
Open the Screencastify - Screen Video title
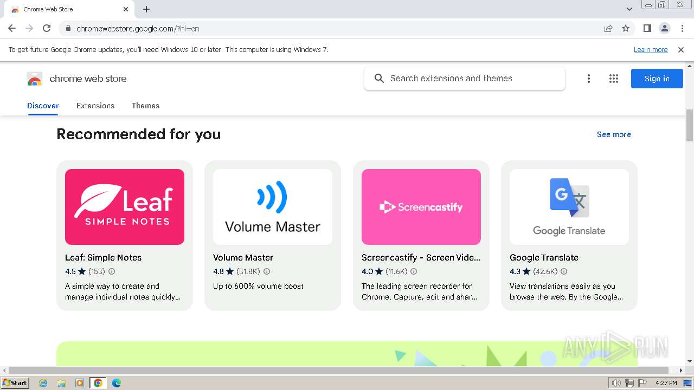pyautogui.click(x=421, y=257)
